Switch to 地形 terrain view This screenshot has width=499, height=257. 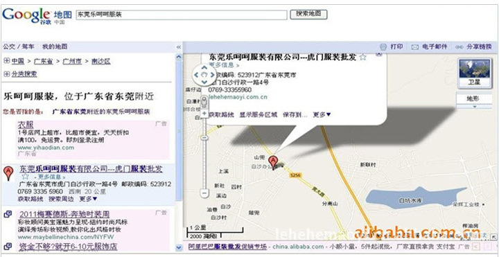(473, 98)
